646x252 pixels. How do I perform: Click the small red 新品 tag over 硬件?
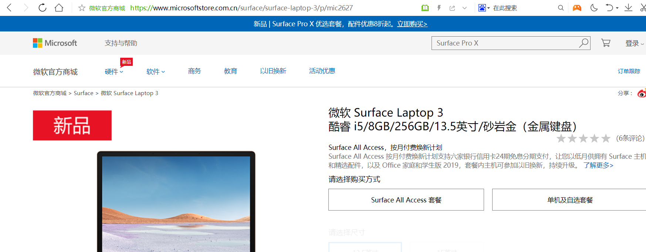pyautogui.click(x=126, y=62)
